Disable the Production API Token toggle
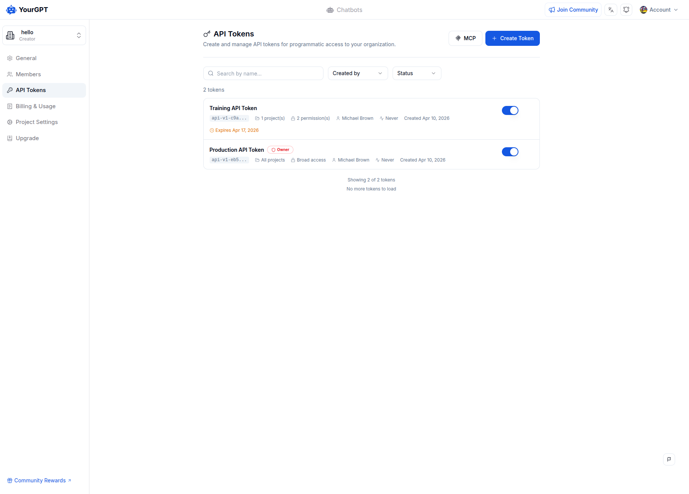Image resolution: width=689 pixels, height=494 pixels. pos(510,152)
